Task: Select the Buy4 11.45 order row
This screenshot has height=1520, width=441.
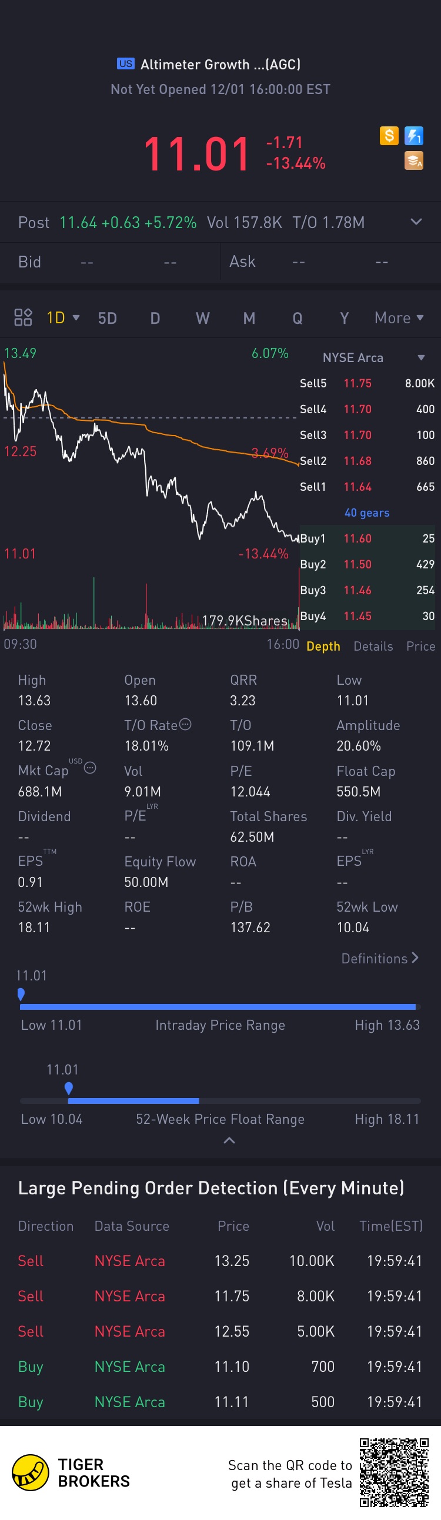Action: tap(367, 616)
